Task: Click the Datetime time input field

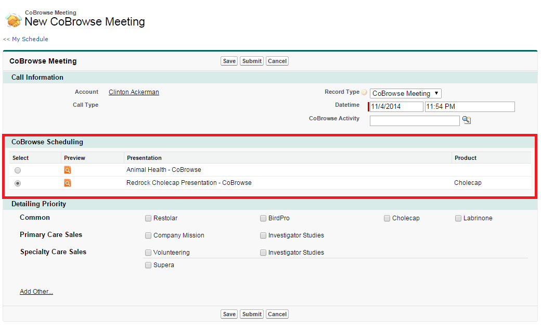Action: click(x=469, y=107)
